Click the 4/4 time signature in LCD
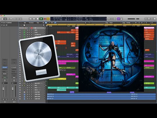 86,18
